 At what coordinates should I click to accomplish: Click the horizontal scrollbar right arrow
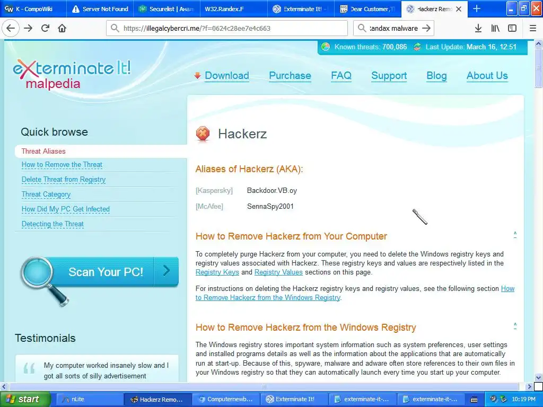pyautogui.click(x=529, y=386)
